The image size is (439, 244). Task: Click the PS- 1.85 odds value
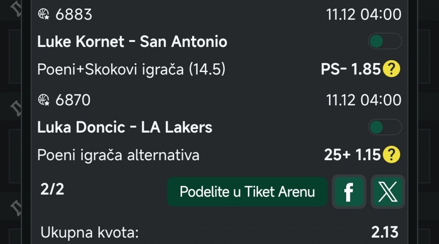(351, 69)
